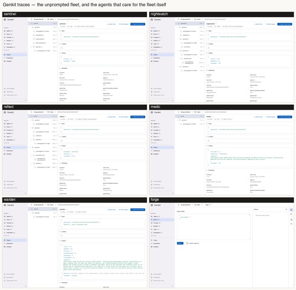Select Models in the reflect panel sidebar
The image size is (296, 290).
[x=10, y=134]
